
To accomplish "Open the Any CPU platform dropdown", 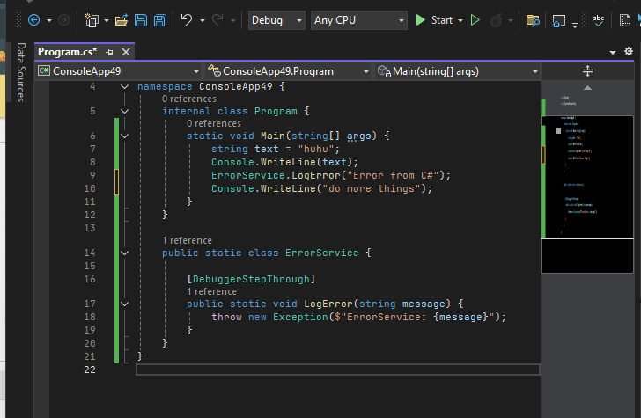I will click(359, 20).
